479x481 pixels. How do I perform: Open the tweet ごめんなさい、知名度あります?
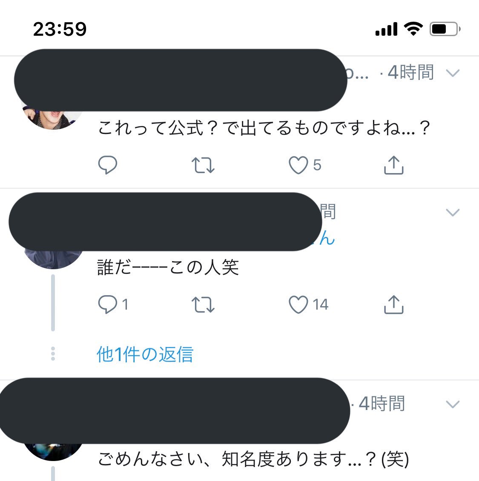click(x=254, y=459)
